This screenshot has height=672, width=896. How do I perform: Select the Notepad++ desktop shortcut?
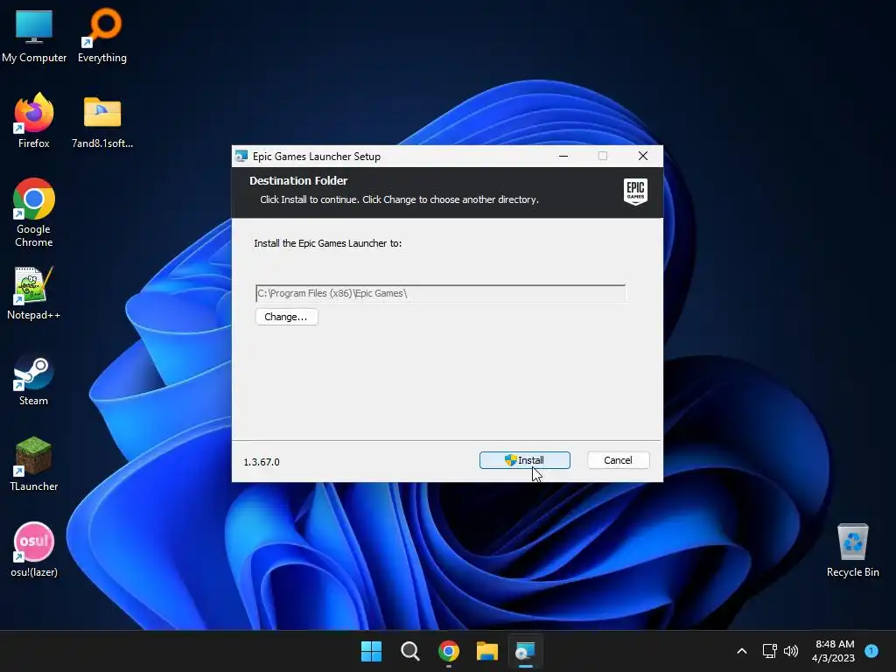34,293
